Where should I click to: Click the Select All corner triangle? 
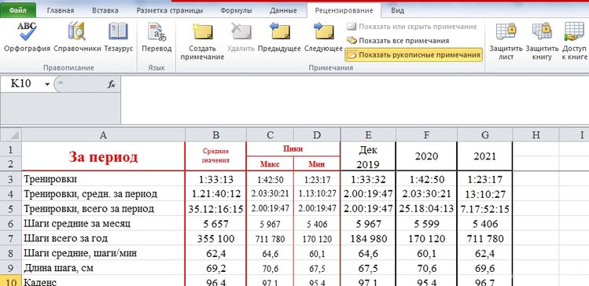(x=11, y=134)
